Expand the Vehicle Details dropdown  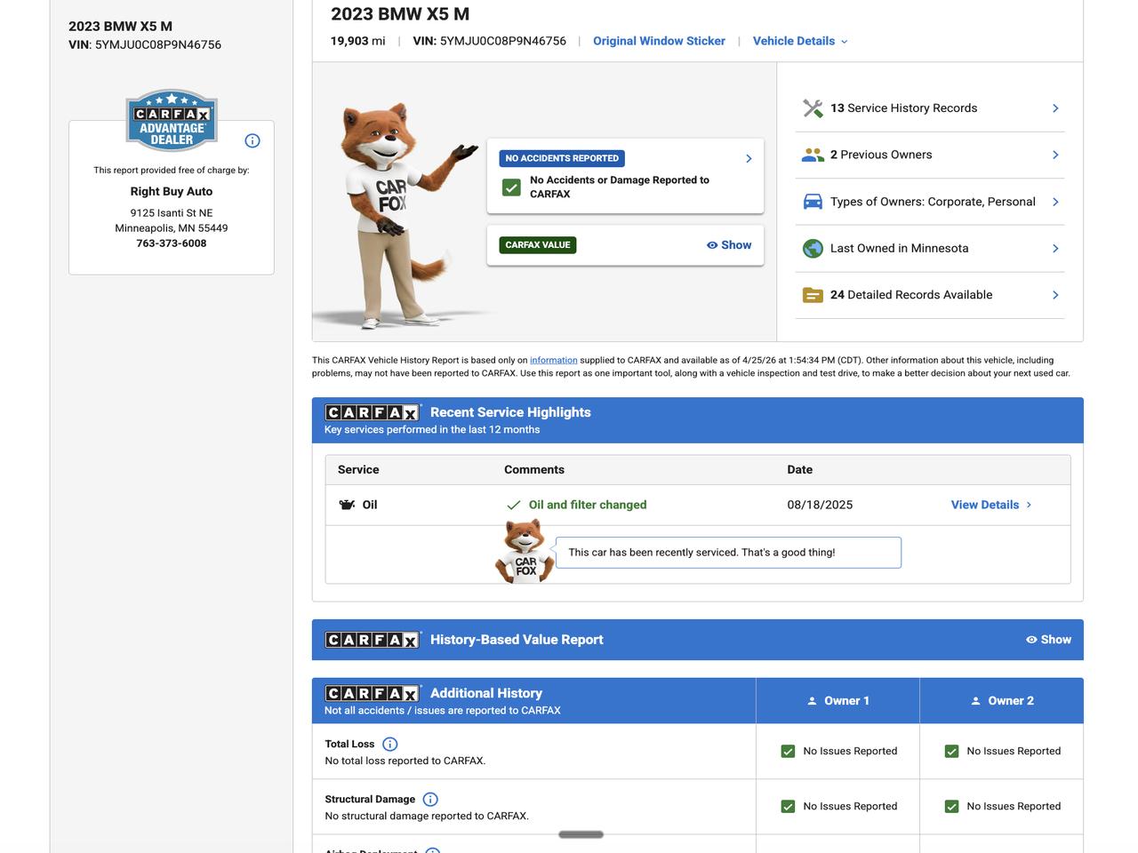pos(800,41)
